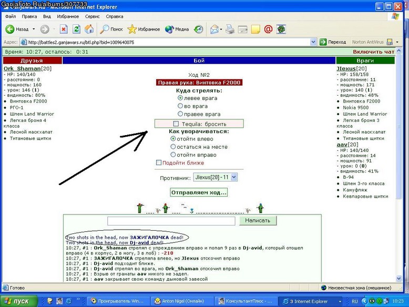The image size is (409, 307).
Task: Print the page with printer icon
Action: 230,29
